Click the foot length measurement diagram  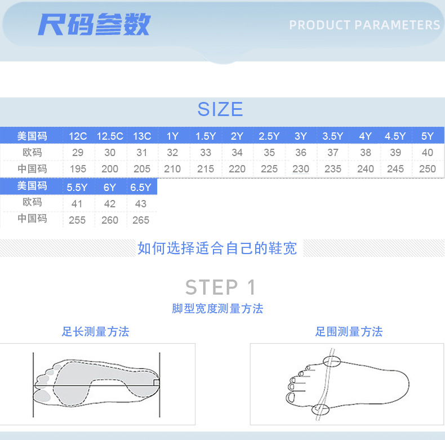pyautogui.click(x=97, y=384)
